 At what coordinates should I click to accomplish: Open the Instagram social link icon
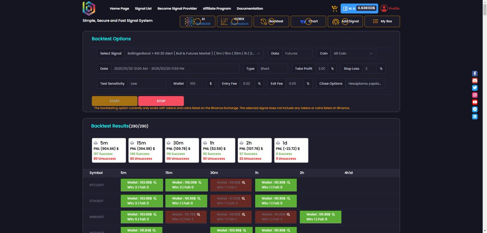click(475, 95)
